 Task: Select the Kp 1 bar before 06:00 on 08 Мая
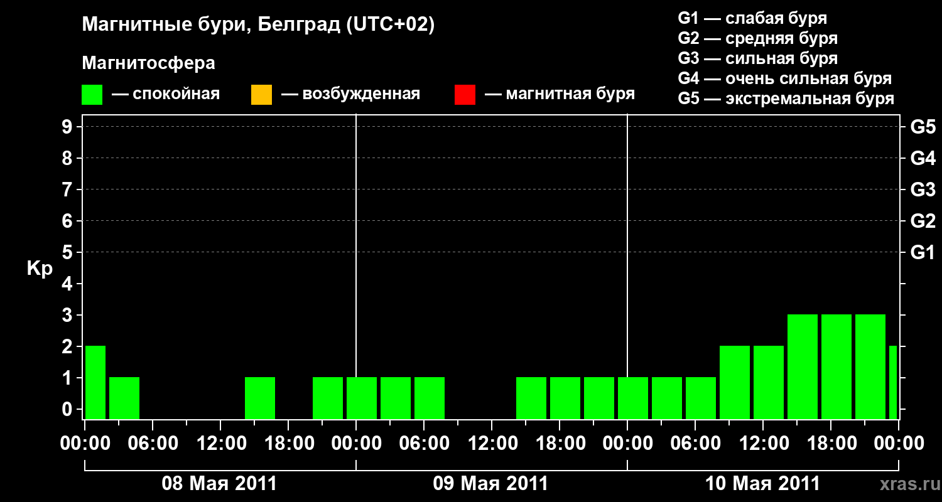point(124,398)
